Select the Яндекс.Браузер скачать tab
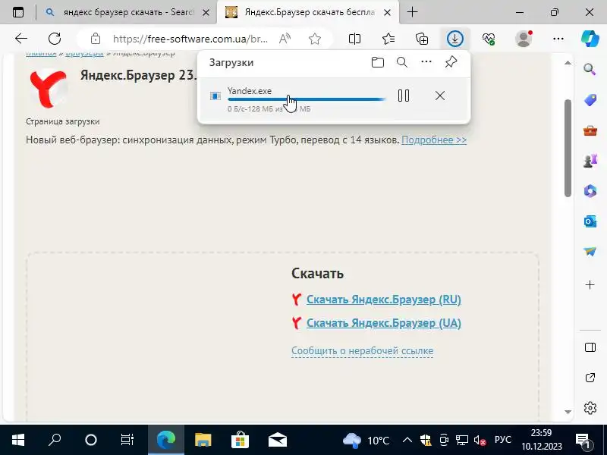Viewport: 607px width, 455px height. coord(309,12)
